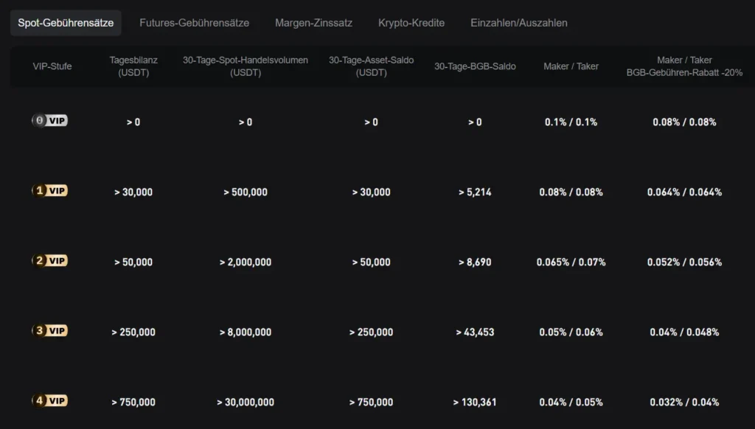This screenshot has width=755, height=429.
Task: Click the VIP 1 badge icon
Action: (x=49, y=190)
